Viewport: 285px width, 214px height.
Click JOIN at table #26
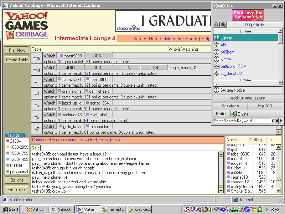point(98,56)
